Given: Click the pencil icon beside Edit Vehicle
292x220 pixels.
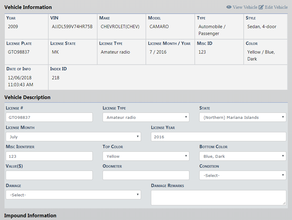Looking at the screenshot, I should click(x=261, y=7).
